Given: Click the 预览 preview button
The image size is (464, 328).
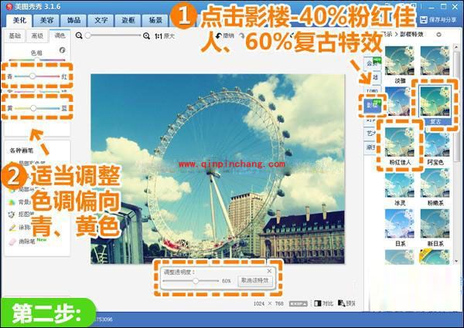Looking at the screenshot, I should [346, 303].
